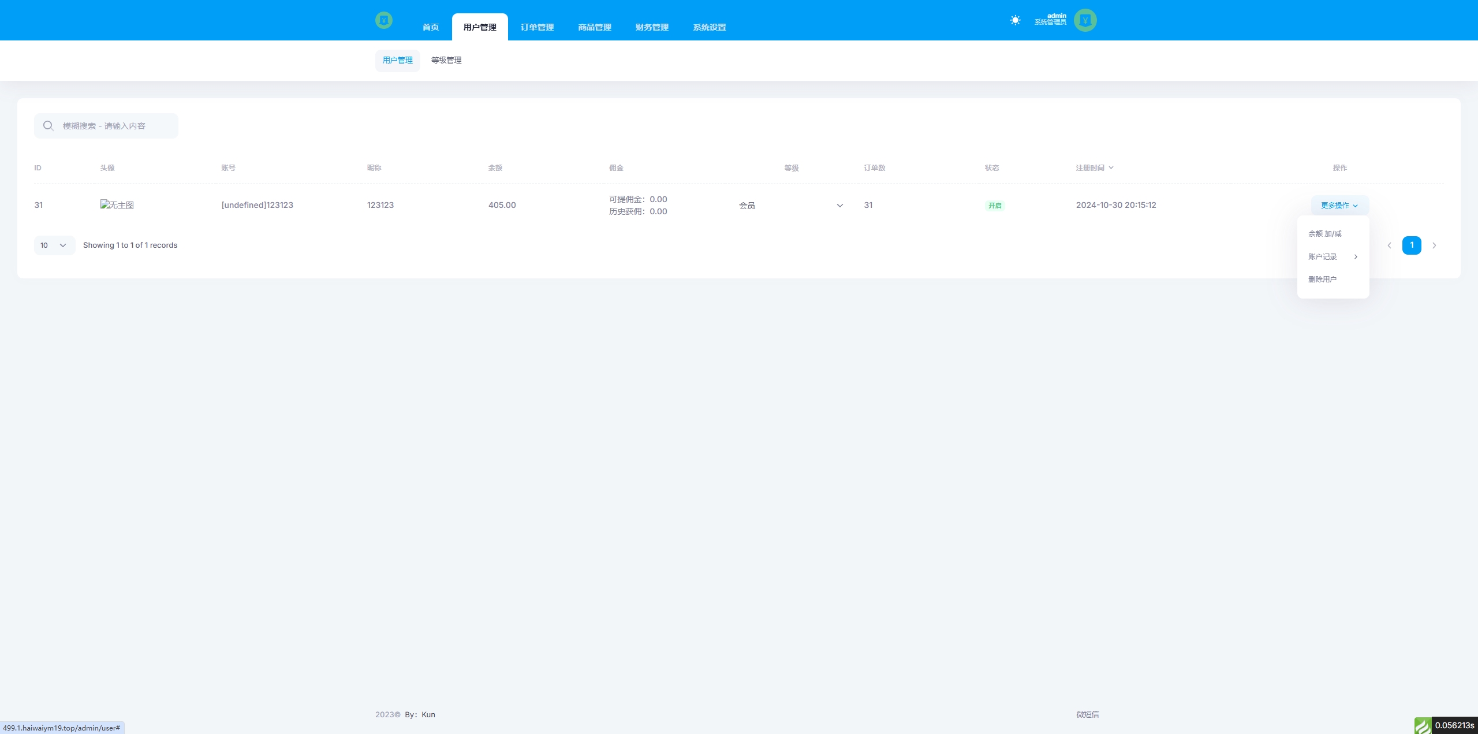Toggle the 开启 status badge for user 31
The width and height of the screenshot is (1478, 734).
(x=994, y=206)
